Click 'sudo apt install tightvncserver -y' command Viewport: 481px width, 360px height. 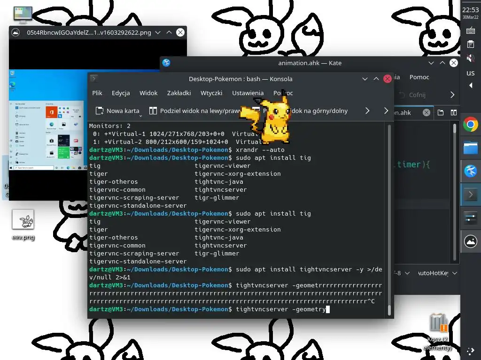(300, 270)
